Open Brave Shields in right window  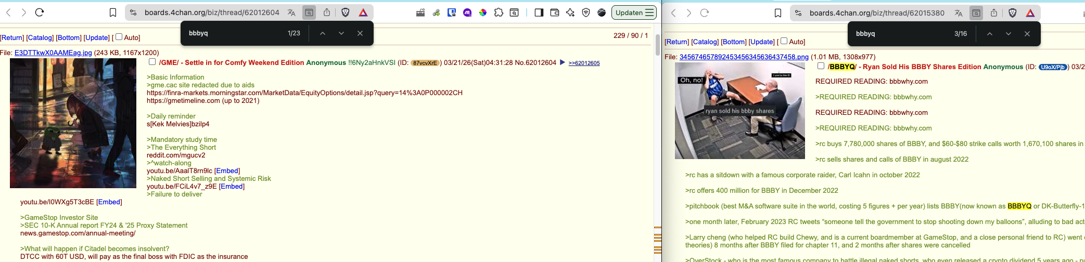(x=1013, y=13)
